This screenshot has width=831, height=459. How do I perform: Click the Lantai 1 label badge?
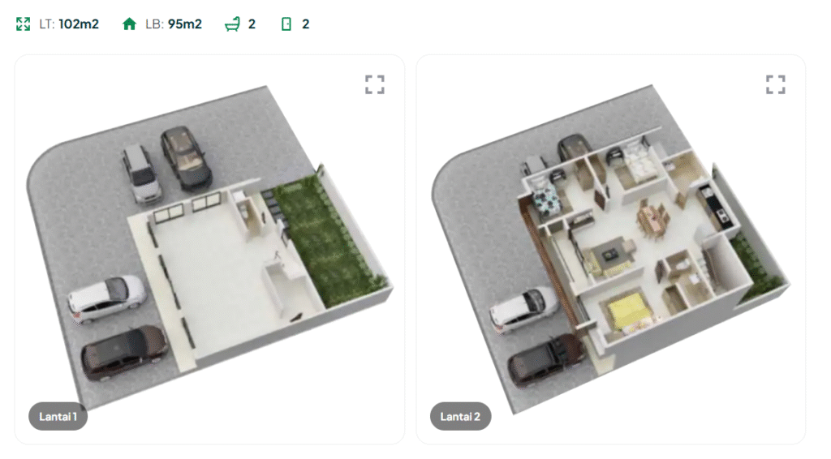point(58,416)
